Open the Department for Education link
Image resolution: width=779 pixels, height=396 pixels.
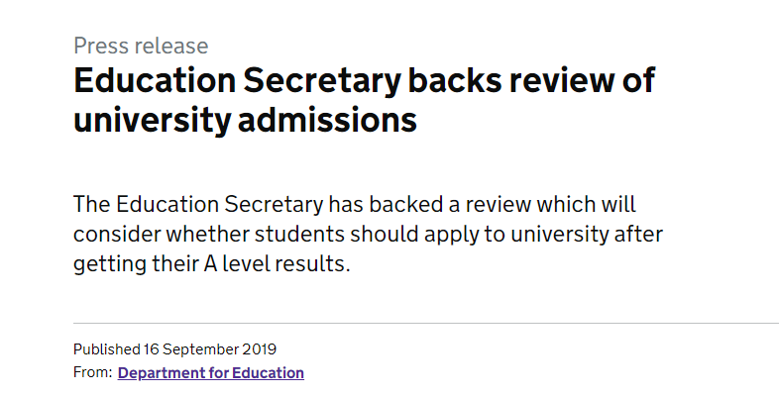(211, 372)
